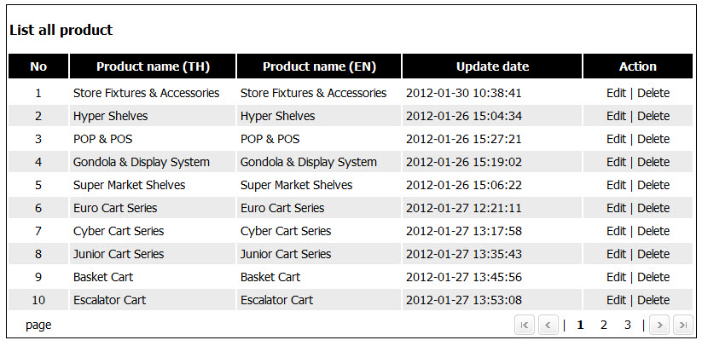The height and width of the screenshot is (346, 702).
Task: Edit the Store Fixtures & Accessories product
Action: point(616,93)
